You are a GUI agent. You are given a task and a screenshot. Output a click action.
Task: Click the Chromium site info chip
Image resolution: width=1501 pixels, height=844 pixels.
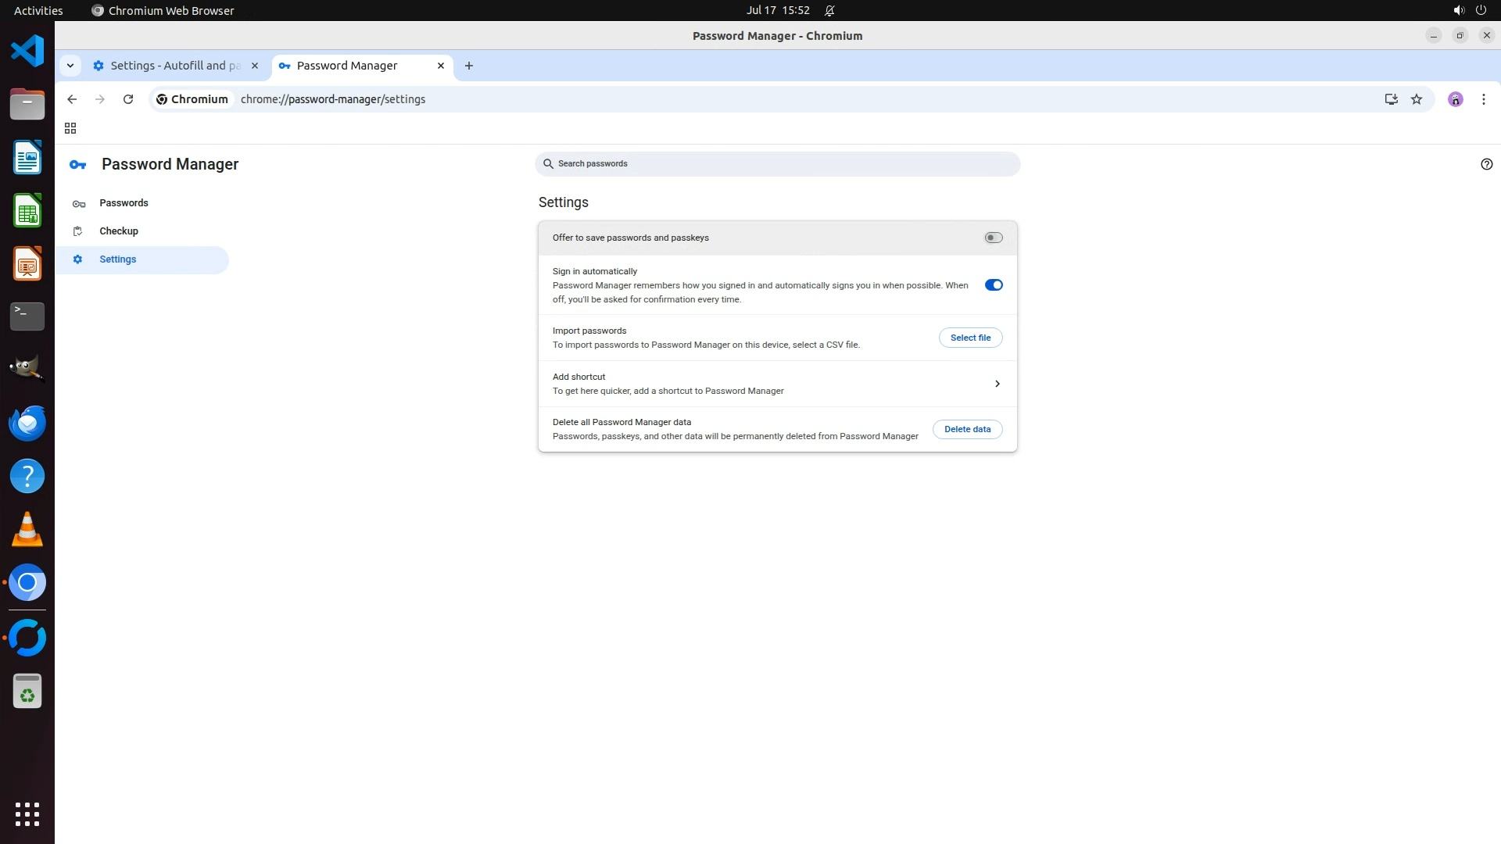pyautogui.click(x=192, y=99)
